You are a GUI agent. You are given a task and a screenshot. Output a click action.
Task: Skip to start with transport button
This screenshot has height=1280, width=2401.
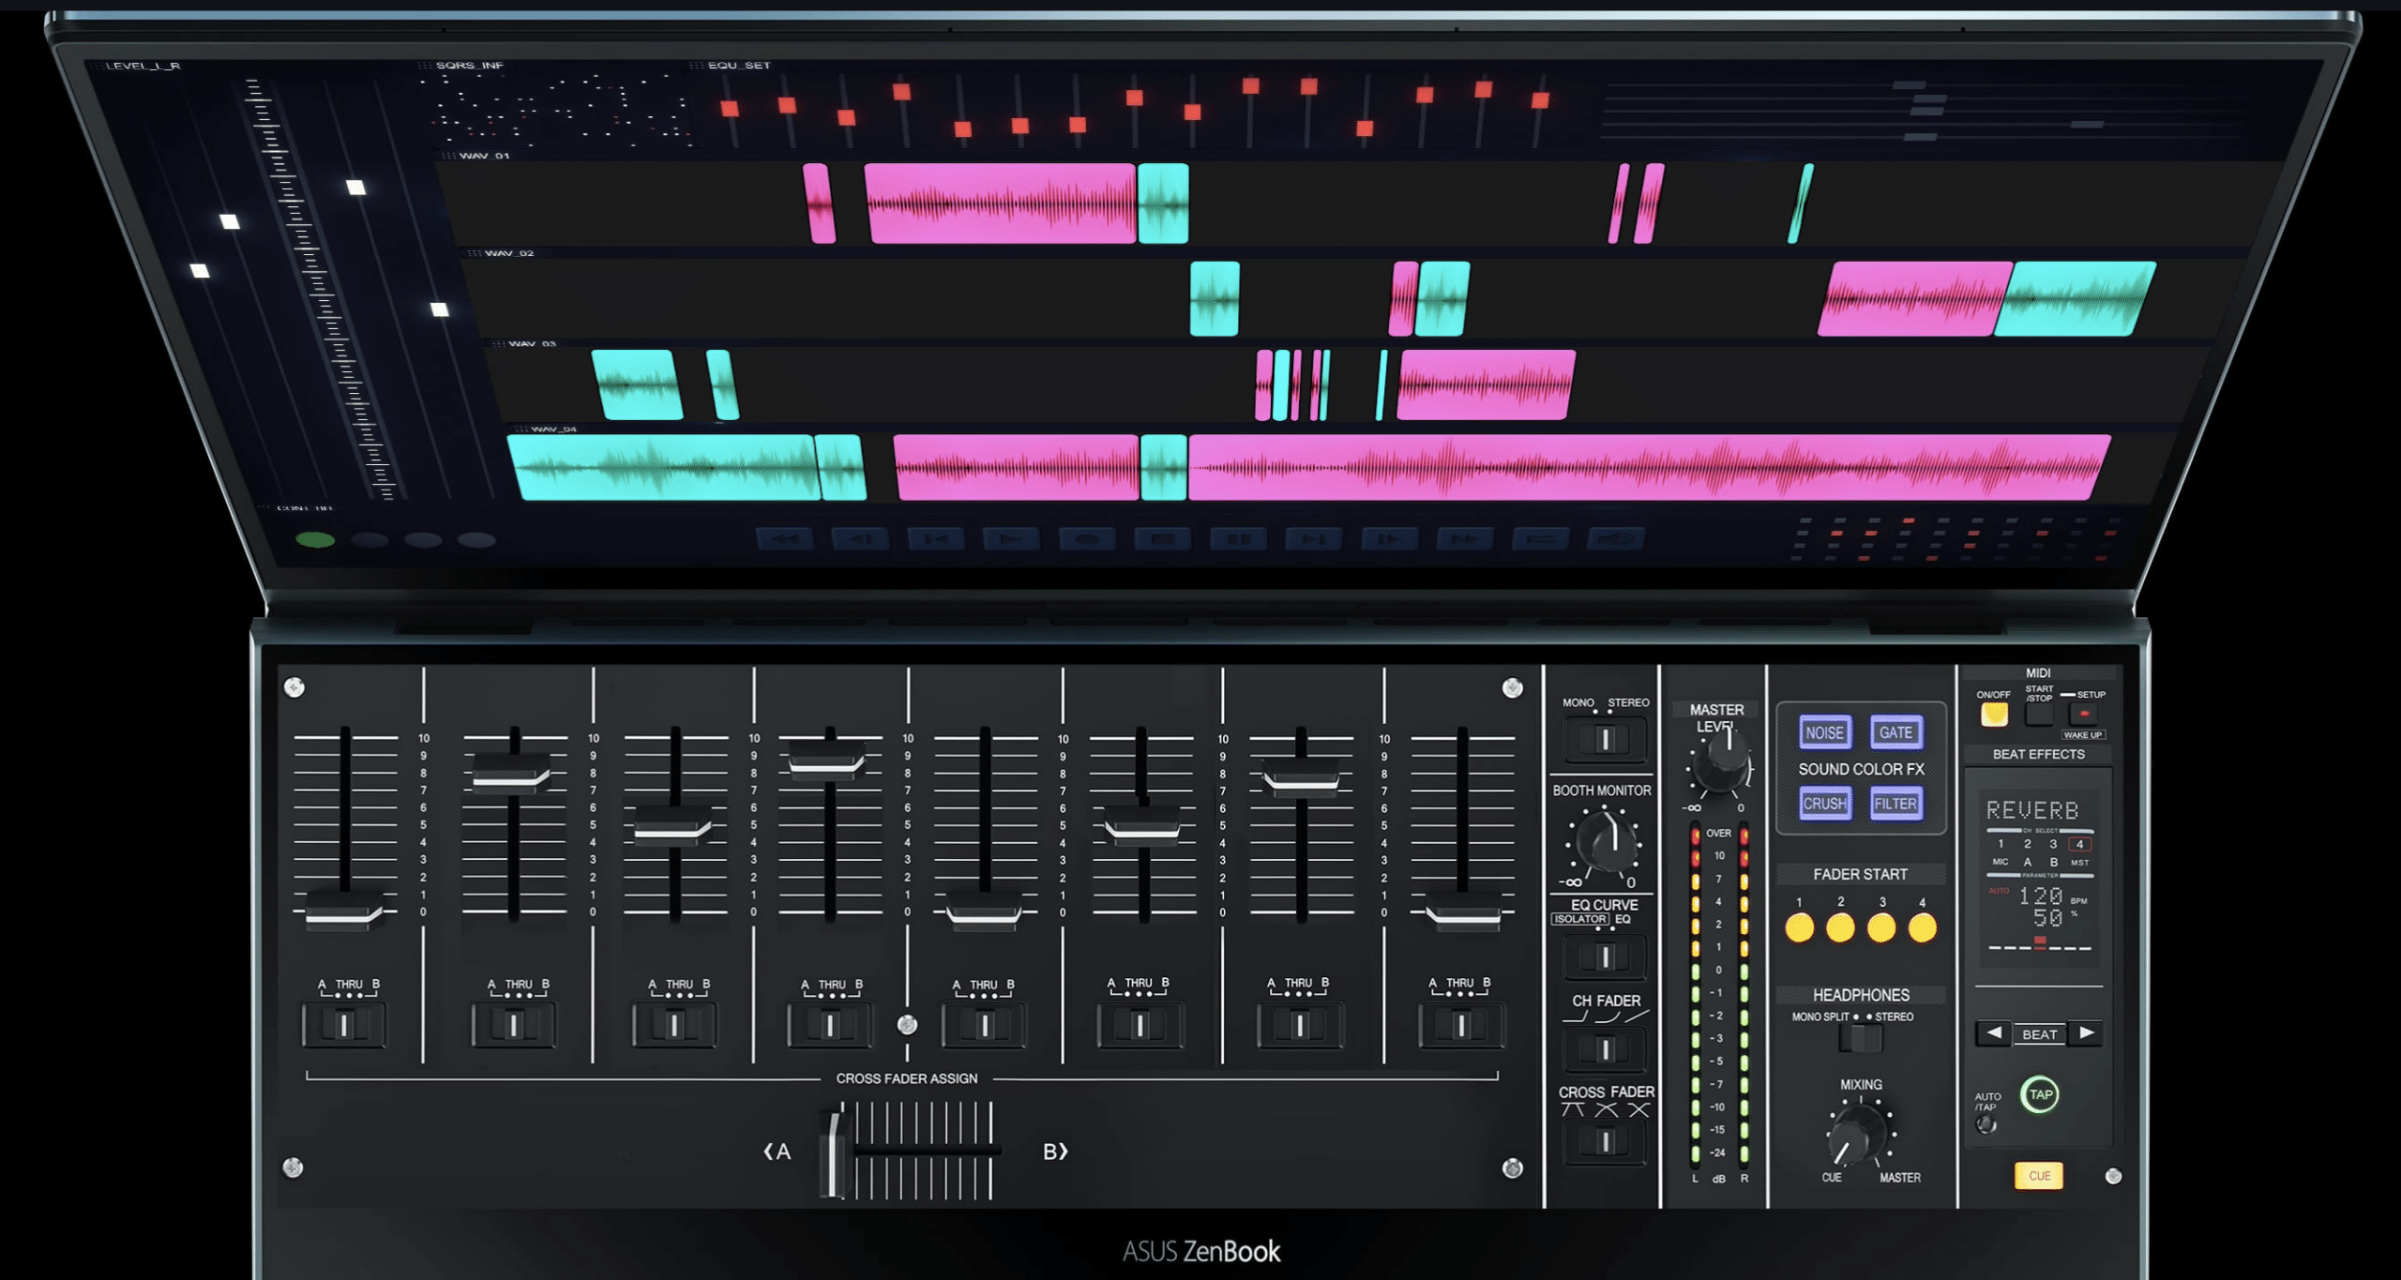(x=936, y=539)
